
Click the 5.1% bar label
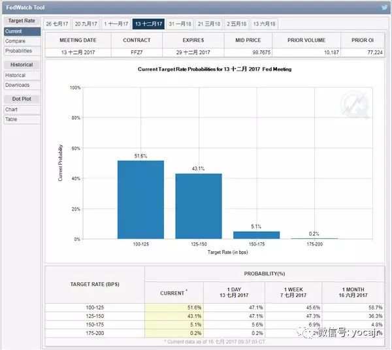point(256,227)
